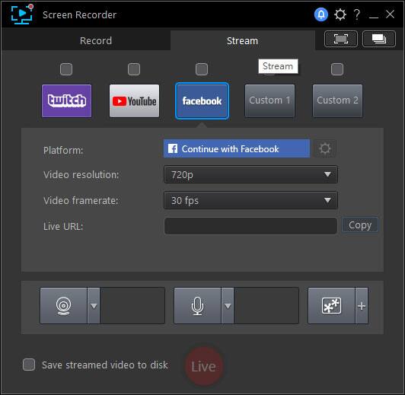The image size is (405, 395).
Task: Click the overlay effects snowflake icon
Action: (x=331, y=306)
